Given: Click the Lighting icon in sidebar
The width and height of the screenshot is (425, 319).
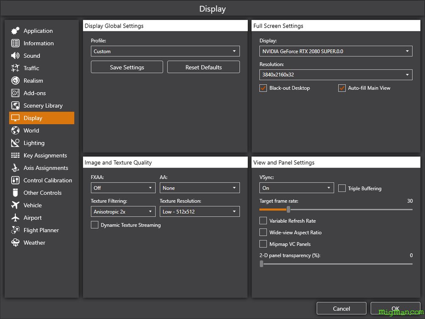Looking at the screenshot, I should coord(15,143).
